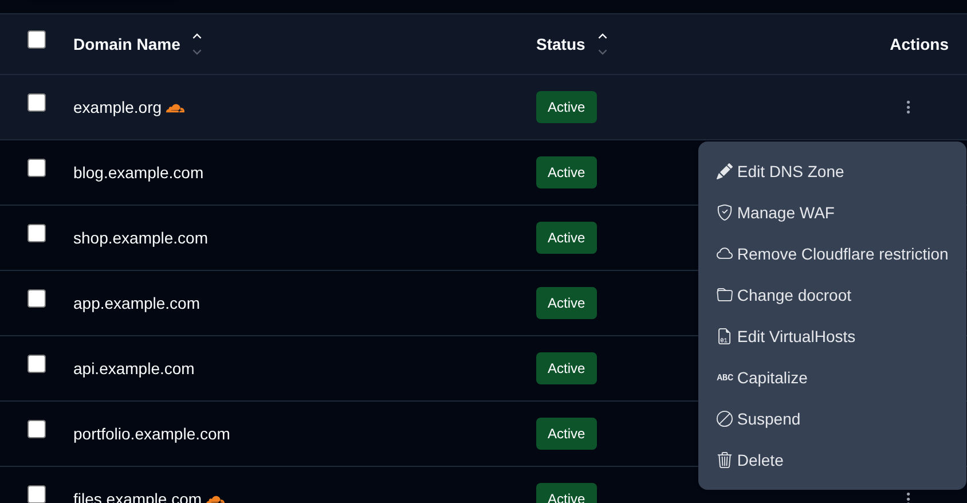The height and width of the screenshot is (503, 967).
Task: Click the cloud icon for Remove Cloudflare restriction
Action: click(725, 254)
